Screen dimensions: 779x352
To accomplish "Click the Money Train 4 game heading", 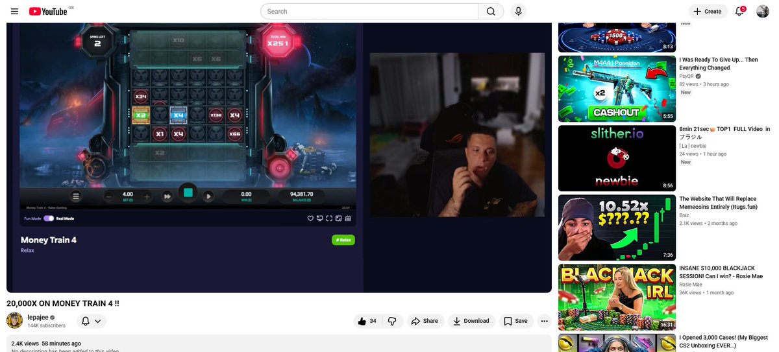I will click(x=49, y=240).
